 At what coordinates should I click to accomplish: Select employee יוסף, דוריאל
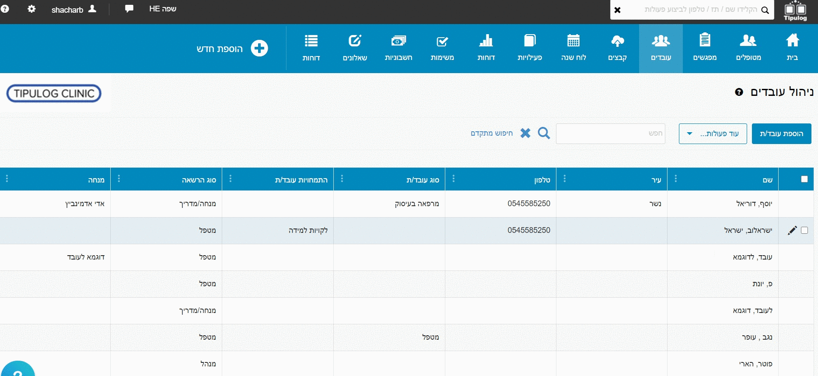pyautogui.click(x=754, y=204)
